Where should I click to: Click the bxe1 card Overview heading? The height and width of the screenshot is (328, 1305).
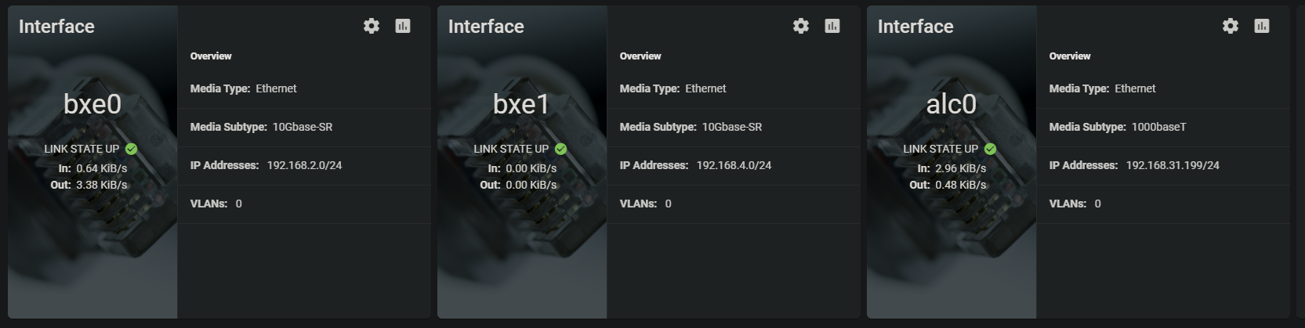pyautogui.click(x=640, y=56)
